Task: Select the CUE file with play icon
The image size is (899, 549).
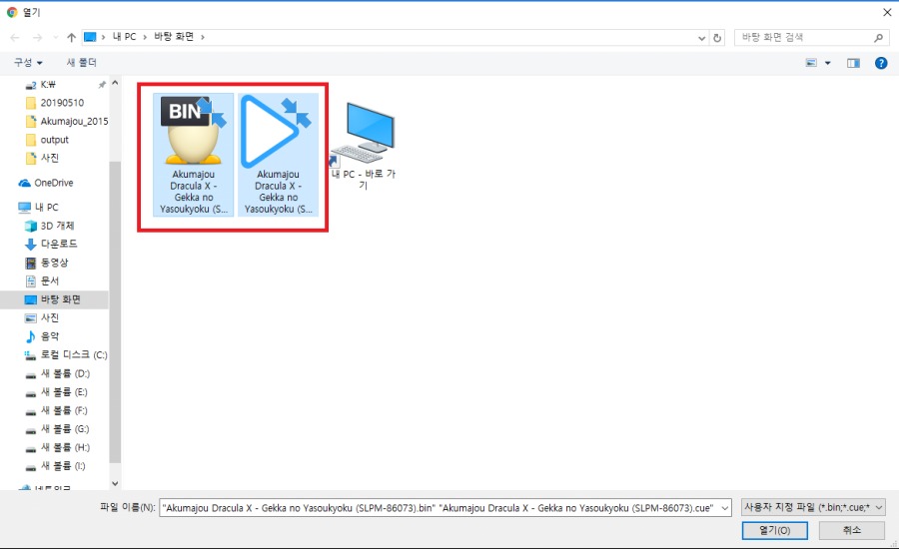Action: pos(278,155)
